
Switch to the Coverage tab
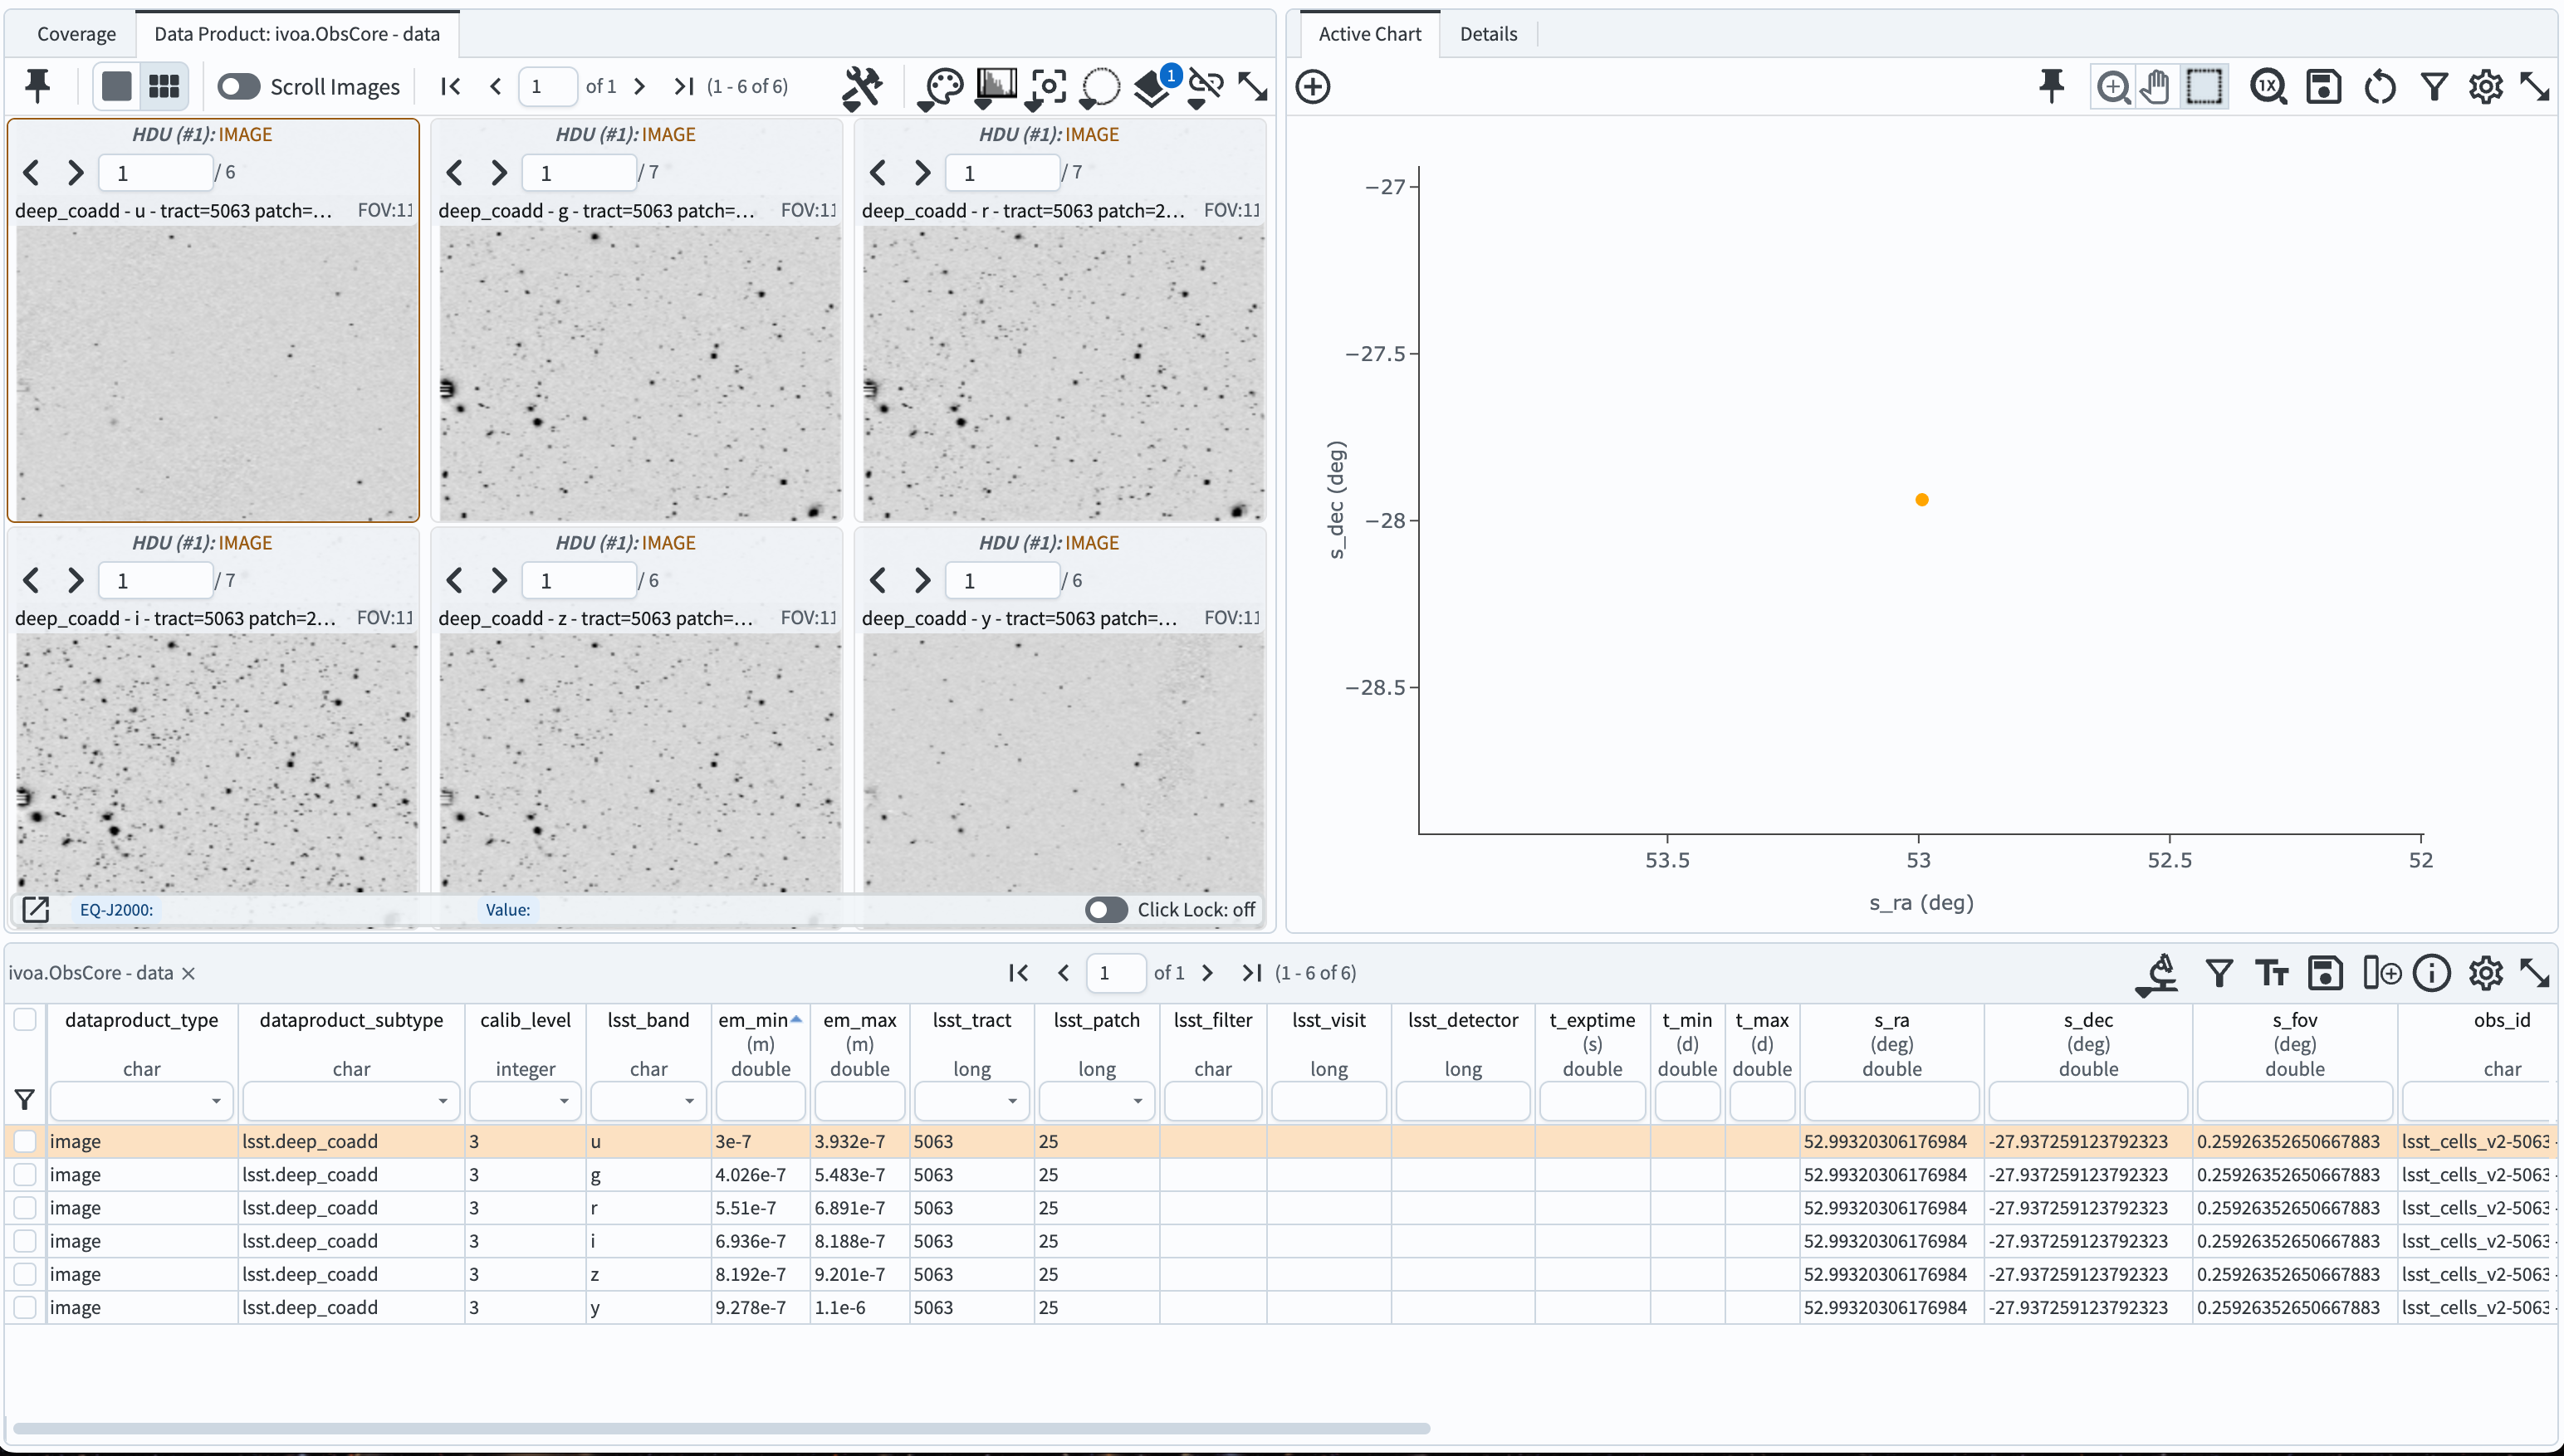click(x=76, y=33)
